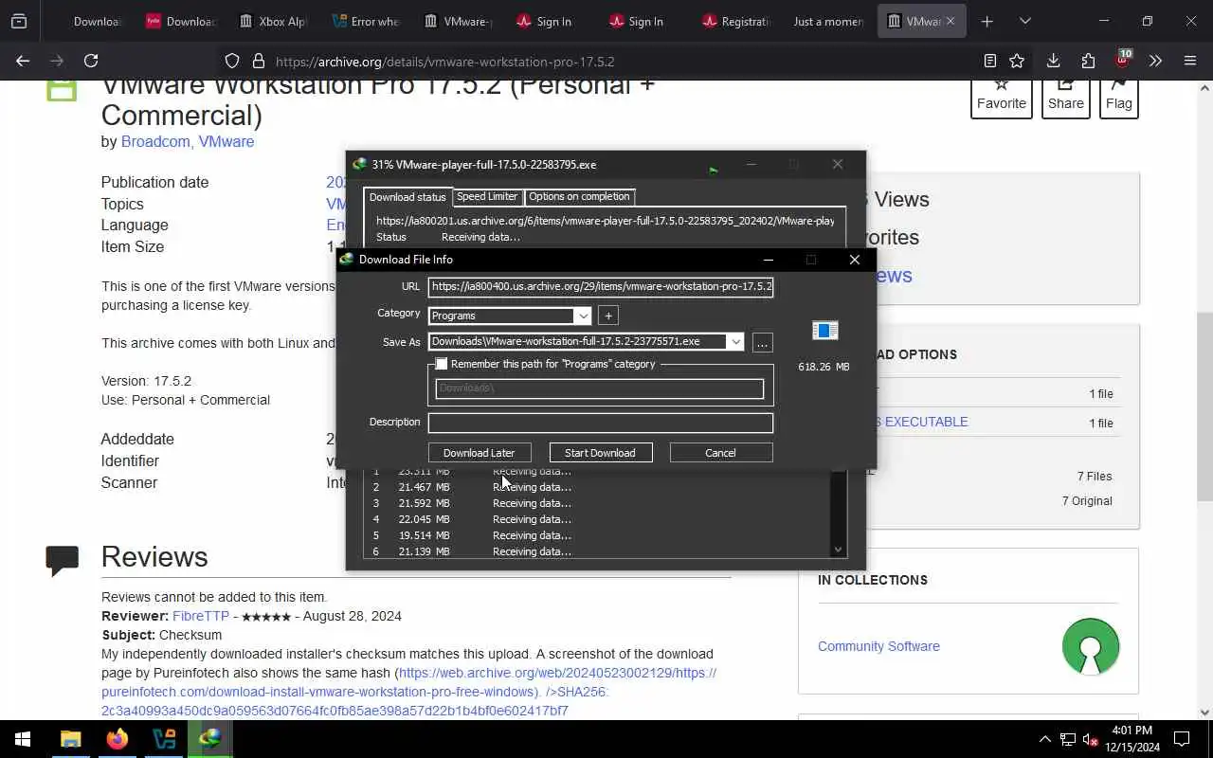
Task: Flag this archive item
Action: 1119,98
